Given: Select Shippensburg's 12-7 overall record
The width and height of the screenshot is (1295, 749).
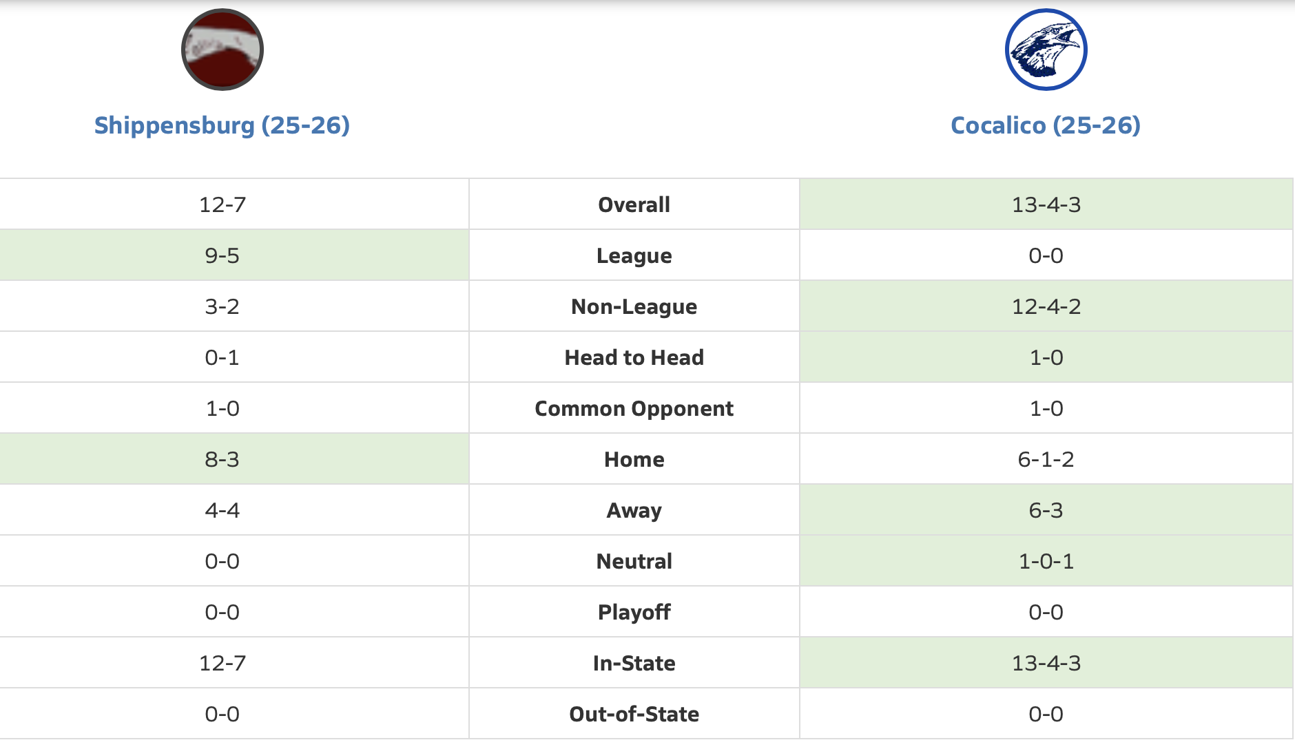Looking at the screenshot, I should pos(222,204).
